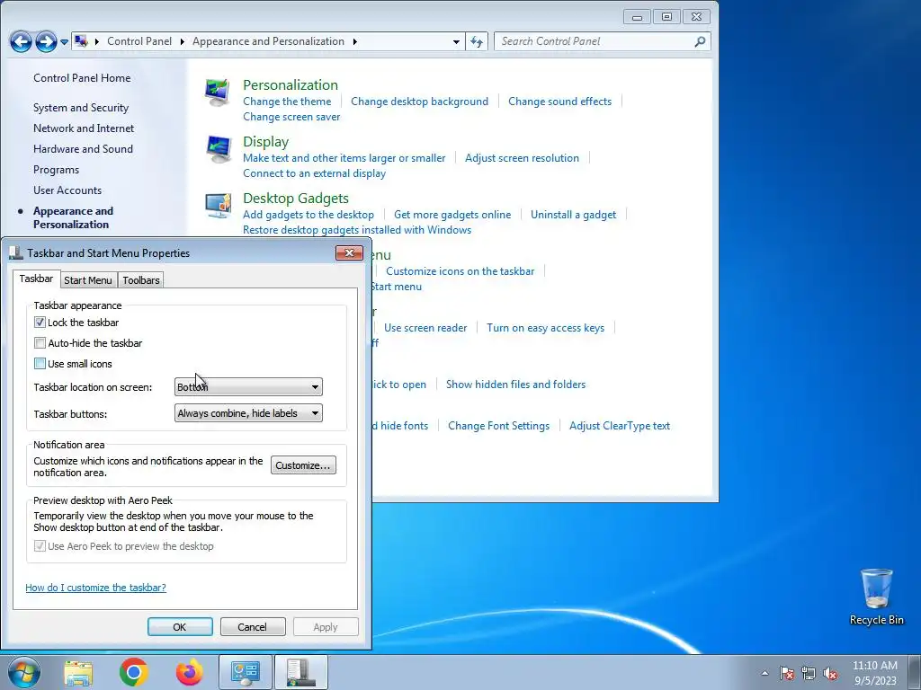Enable Auto-hide the taskbar
Viewport: 921px width, 690px height.
tap(40, 342)
